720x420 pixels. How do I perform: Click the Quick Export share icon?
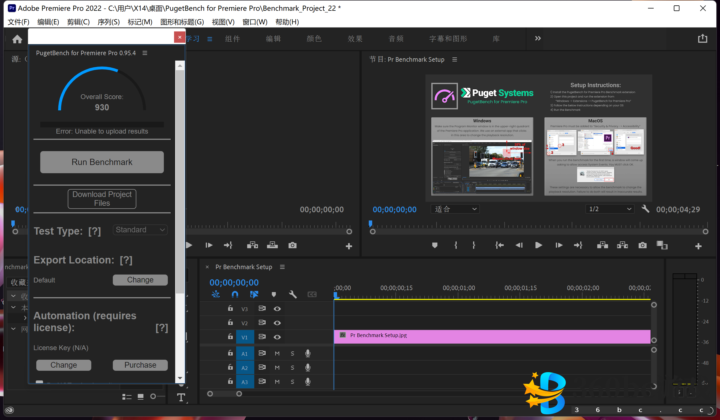[x=703, y=38]
